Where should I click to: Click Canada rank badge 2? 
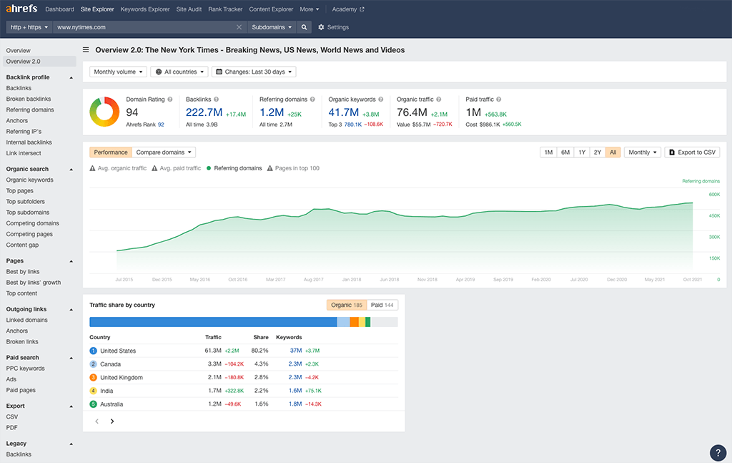click(93, 364)
